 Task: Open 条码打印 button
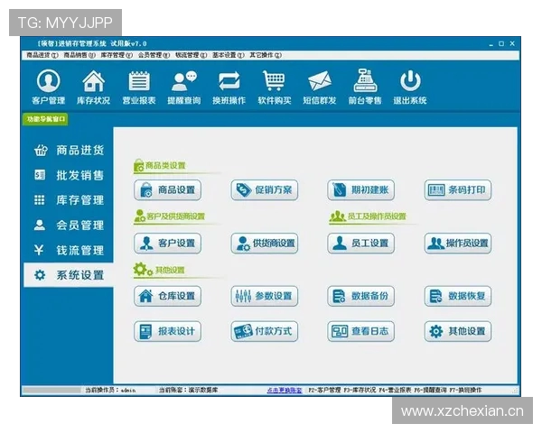point(458,190)
